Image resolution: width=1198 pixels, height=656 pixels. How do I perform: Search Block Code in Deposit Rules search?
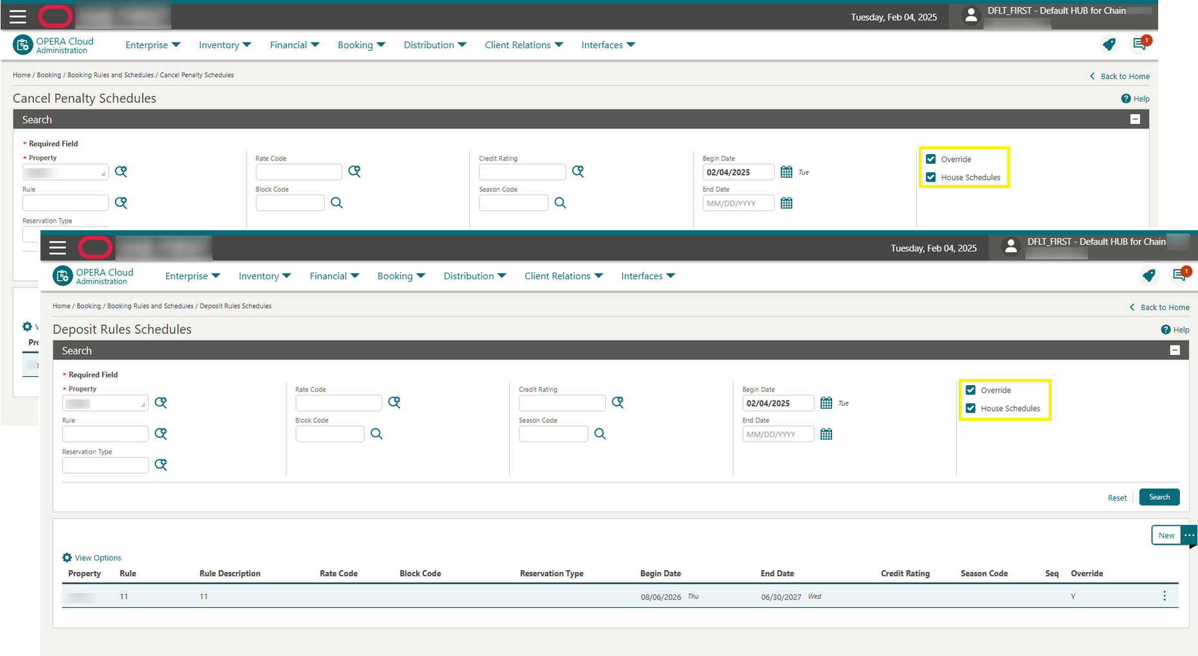coord(376,434)
